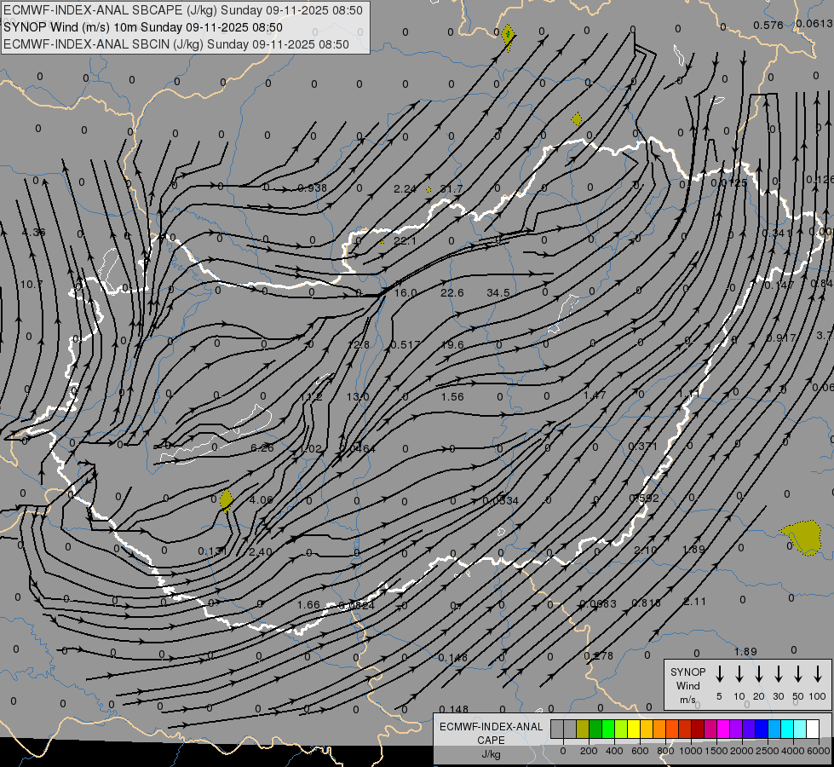Viewport: 834px width, 767px height.
Task: Select the ECMWF-INDEX-ANAL SBCAPE title line
Action: click(x=183, y=10)
